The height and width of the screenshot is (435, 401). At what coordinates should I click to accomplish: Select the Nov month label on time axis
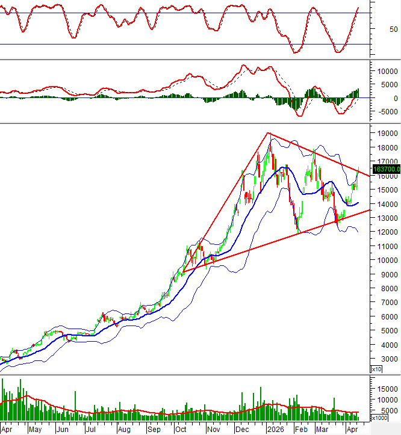(214, 430)
